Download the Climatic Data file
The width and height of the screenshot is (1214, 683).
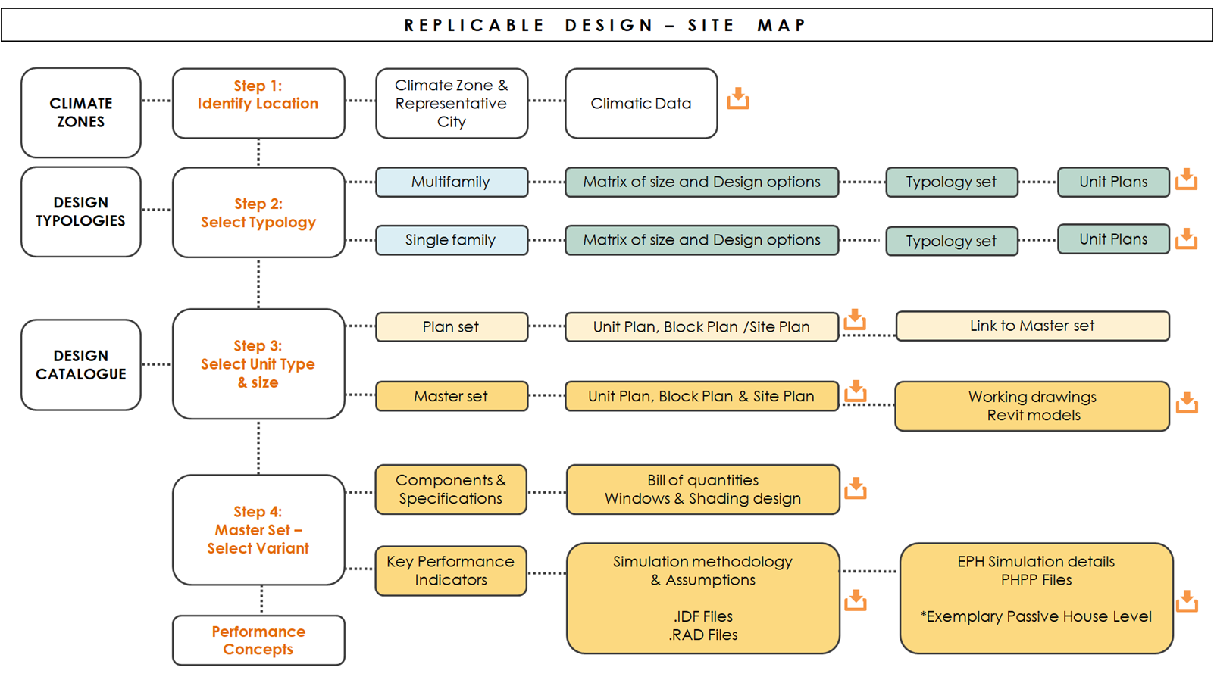tap(737, 98)
